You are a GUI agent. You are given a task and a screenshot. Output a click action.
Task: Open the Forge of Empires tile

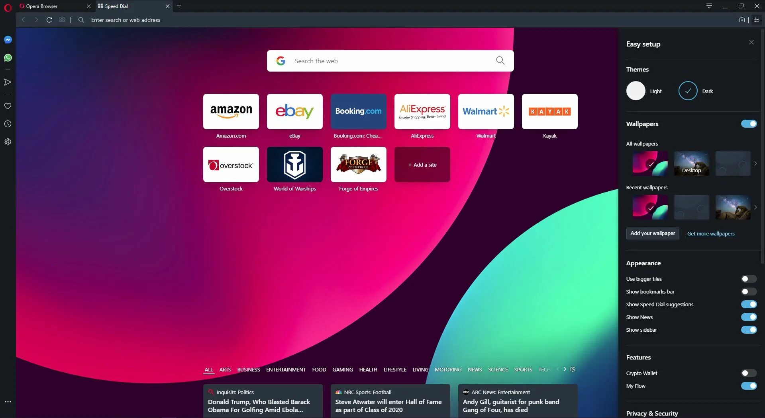point(359,165)
